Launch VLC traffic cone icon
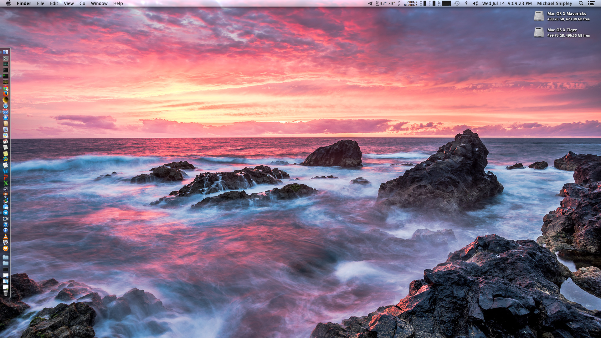This screenshot has height=338, width=601. 6,237
